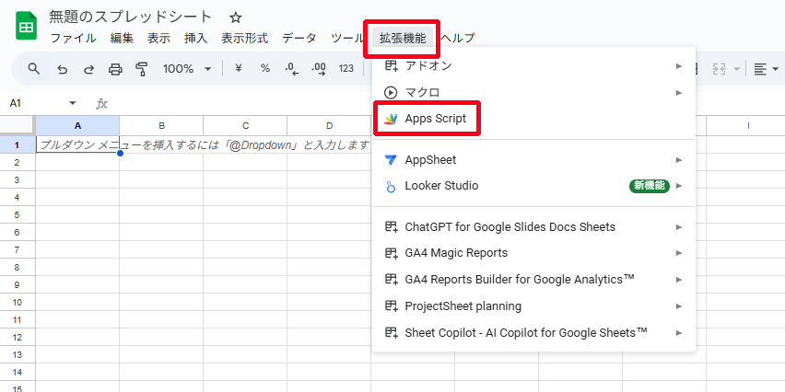Open the マクロ submenu
Screen dimensions: 785x392
tap(533, 93)
